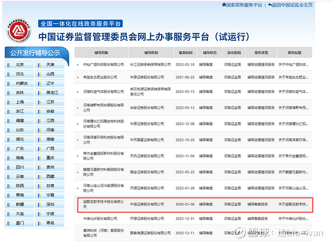Click the date 2026-01-06

pos(185,204)
